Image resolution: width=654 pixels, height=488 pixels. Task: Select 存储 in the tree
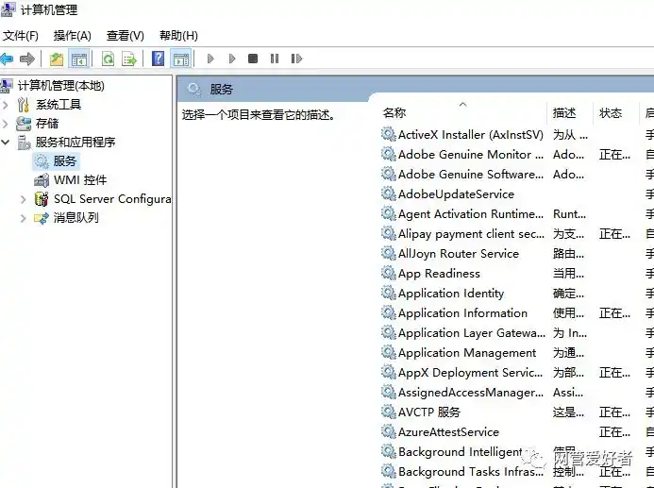coord(47,124)
